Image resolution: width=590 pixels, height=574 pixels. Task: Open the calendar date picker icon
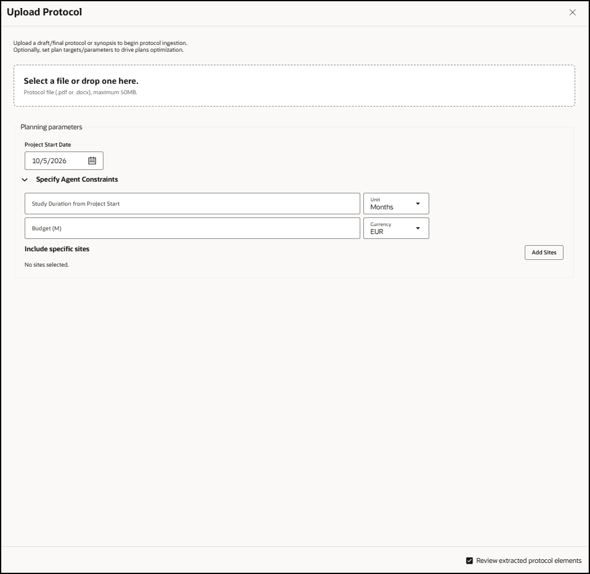[92, 161]
